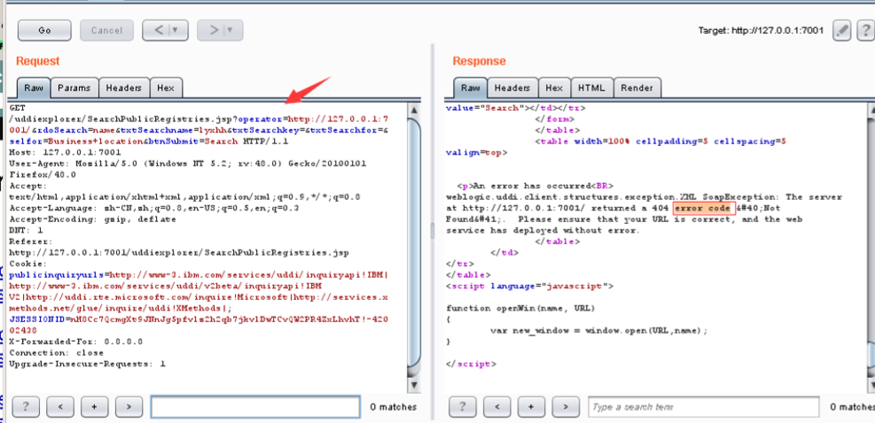
Task: Click request search help question button
Action: point(26,407)
